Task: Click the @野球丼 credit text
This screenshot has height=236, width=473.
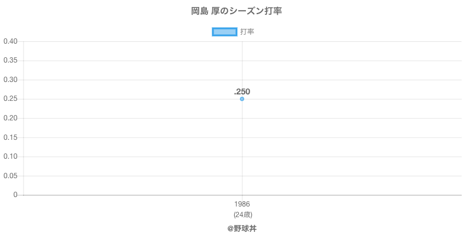Action: point(242,228)
